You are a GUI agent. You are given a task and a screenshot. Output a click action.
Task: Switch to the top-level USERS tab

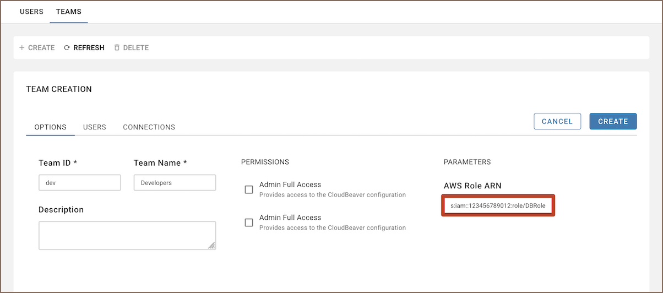pos(31,12)
